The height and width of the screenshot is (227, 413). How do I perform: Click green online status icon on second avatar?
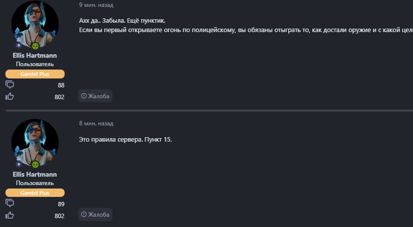(36, 164)
